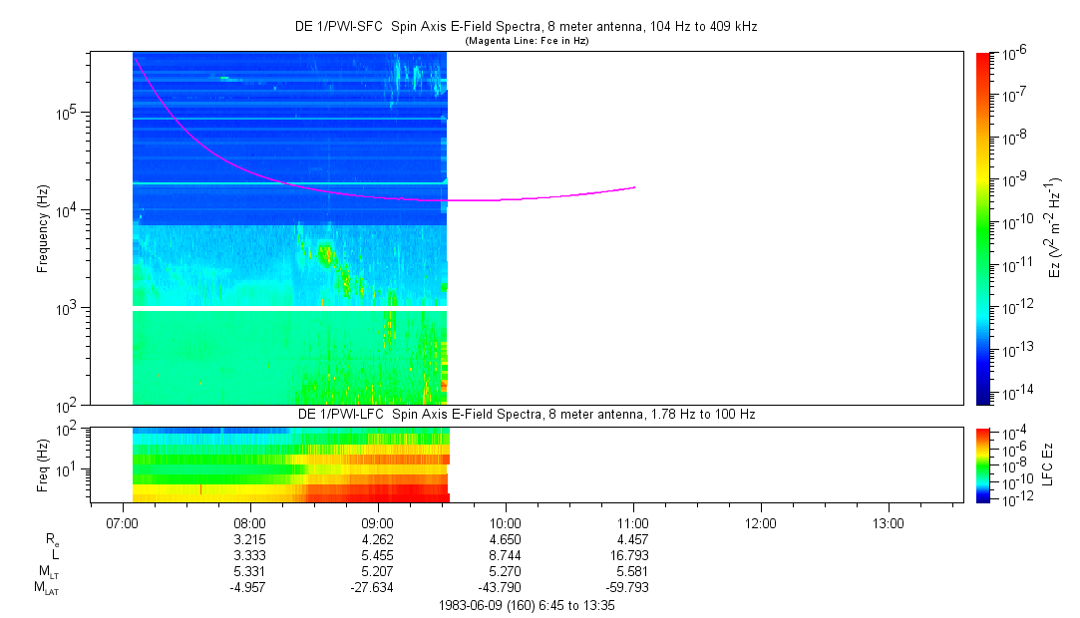This screenshot has width=1080, height=618.
Task: Click the L value 5.455
Action: pos(377,555)
